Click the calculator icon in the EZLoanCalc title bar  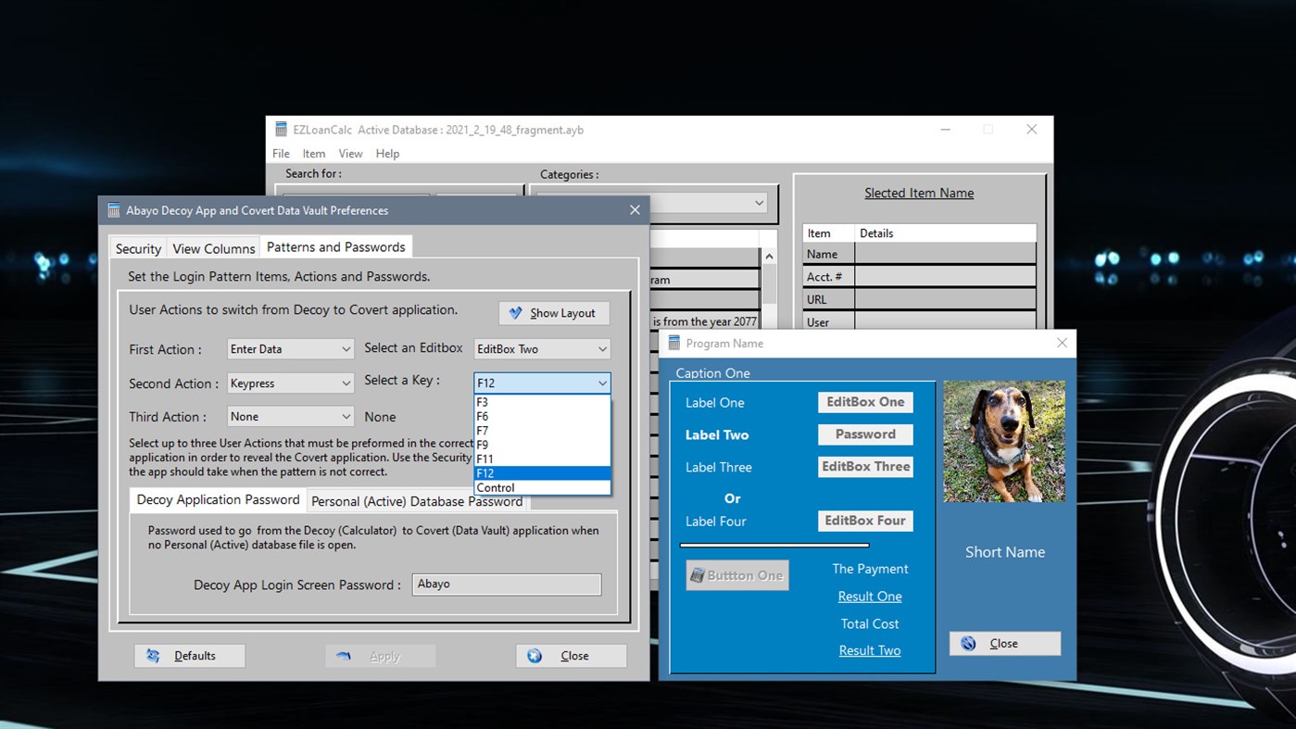pos(281,130)
